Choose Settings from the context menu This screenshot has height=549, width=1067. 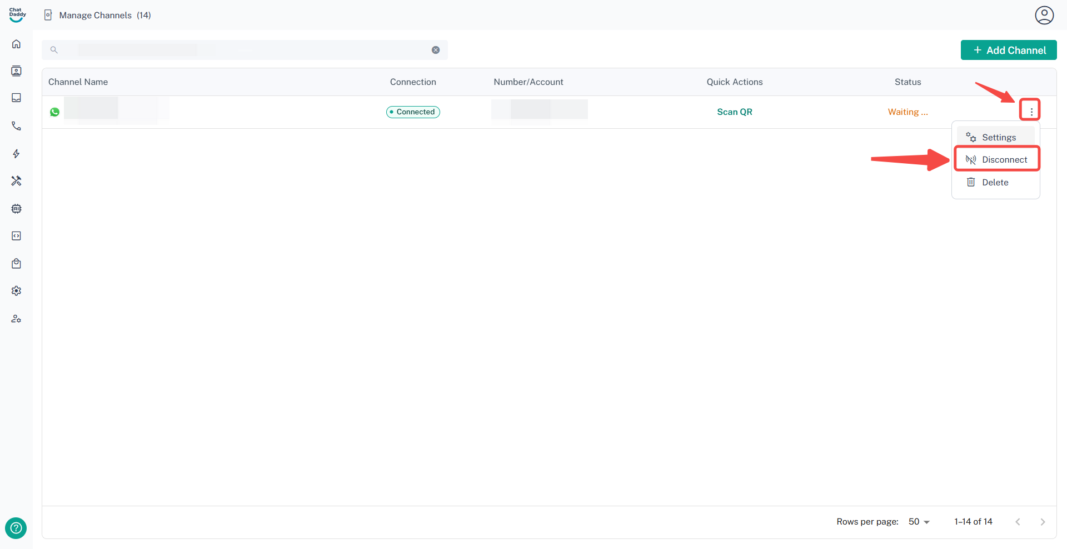click(995, 137)
